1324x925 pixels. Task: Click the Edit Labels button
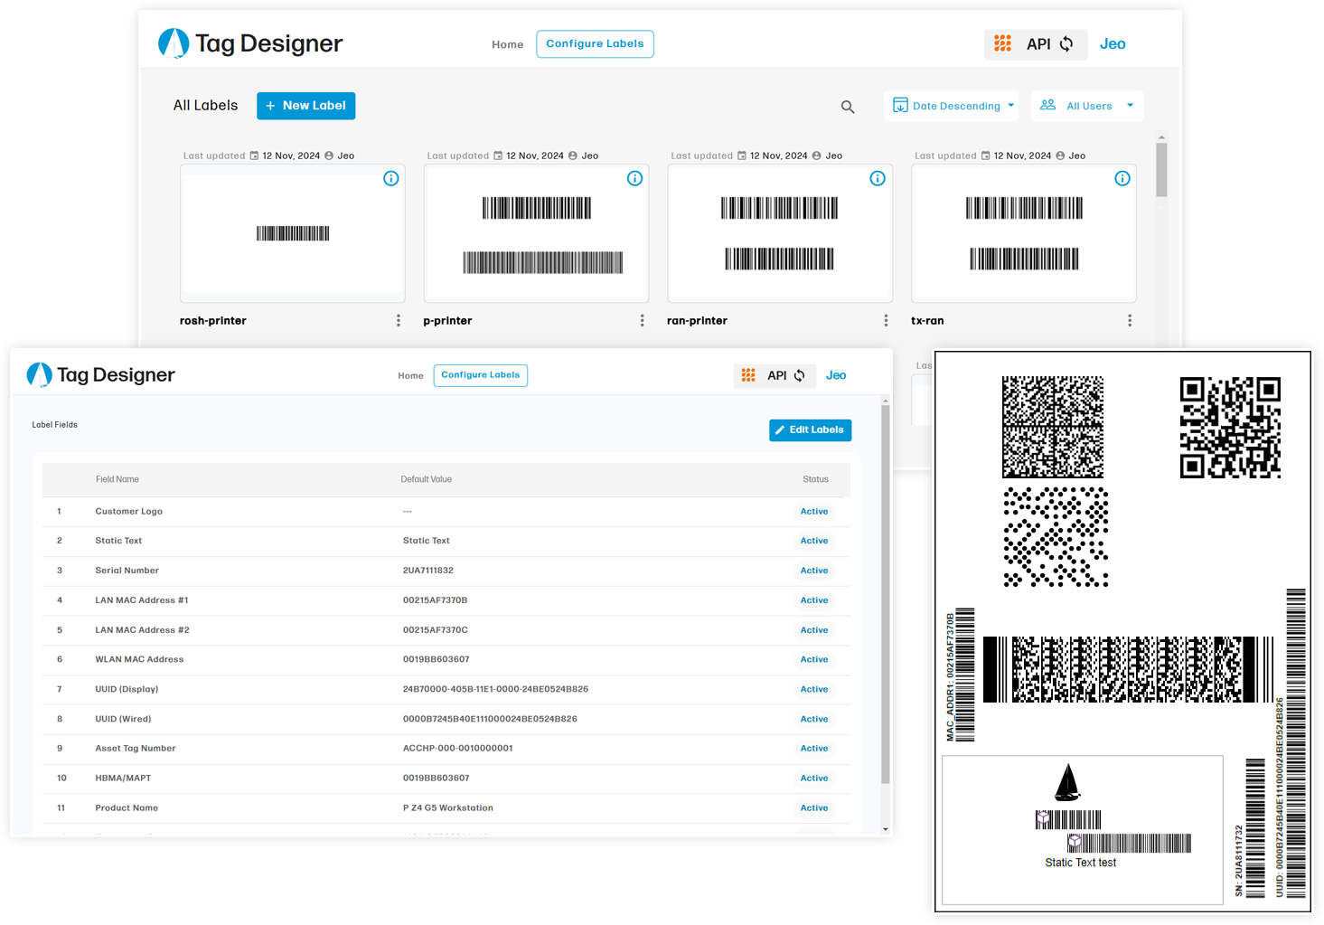point(810,430)
